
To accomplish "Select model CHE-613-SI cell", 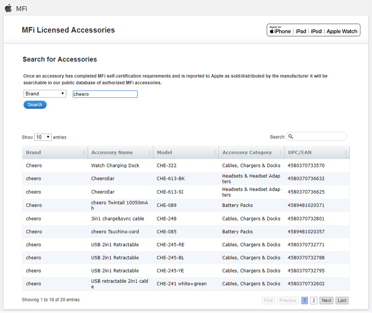I will click(170, 192).
